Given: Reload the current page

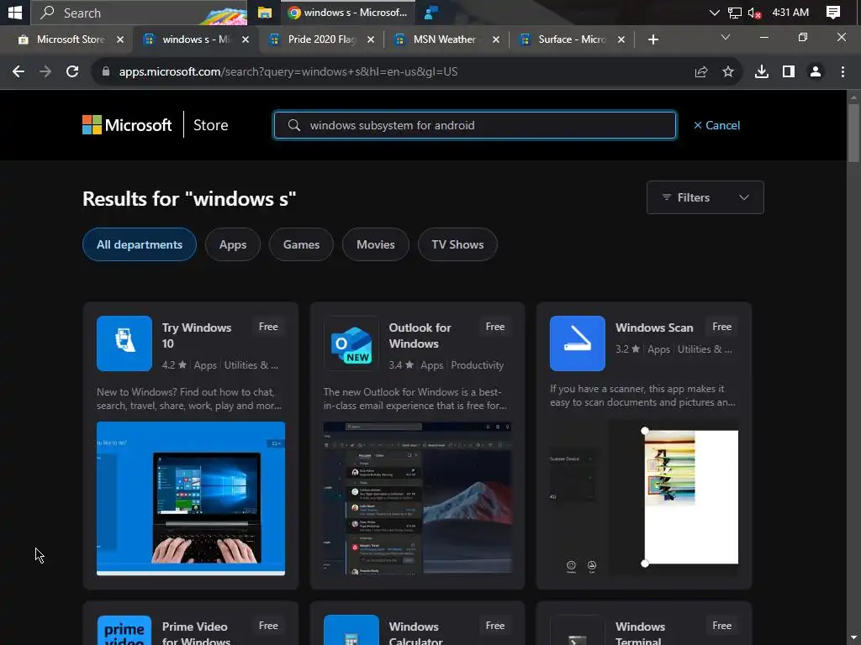Looking at the screenshot, I should (72, 71).
